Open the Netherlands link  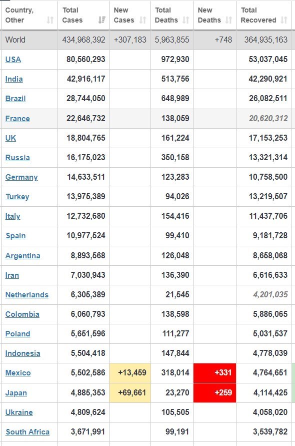coord(26,295)
